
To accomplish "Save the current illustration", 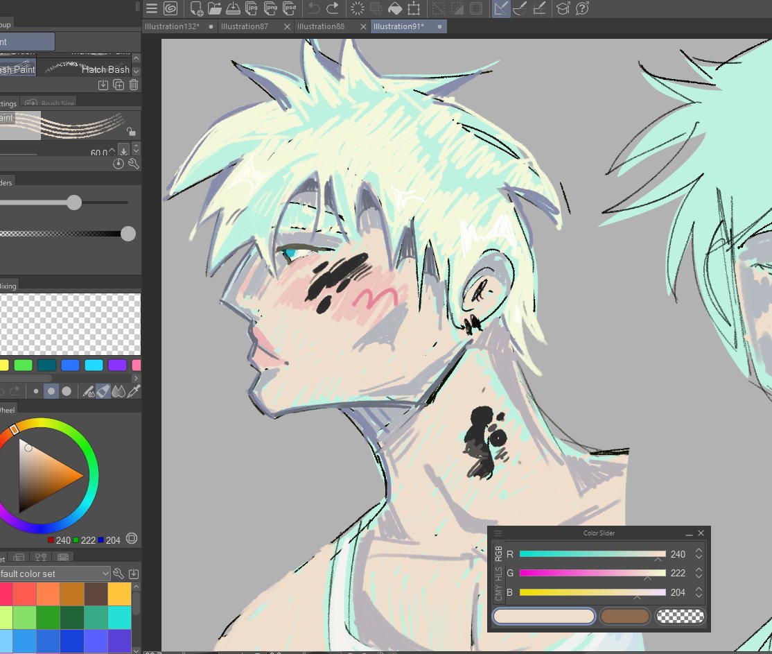I will pyautogui.click(x=233, y=8).
